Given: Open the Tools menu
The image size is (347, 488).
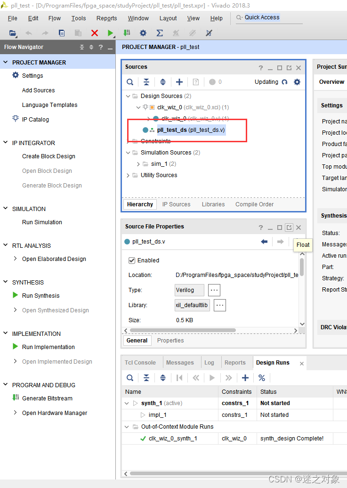Looking at the screenshot, I should click(79, 18).
